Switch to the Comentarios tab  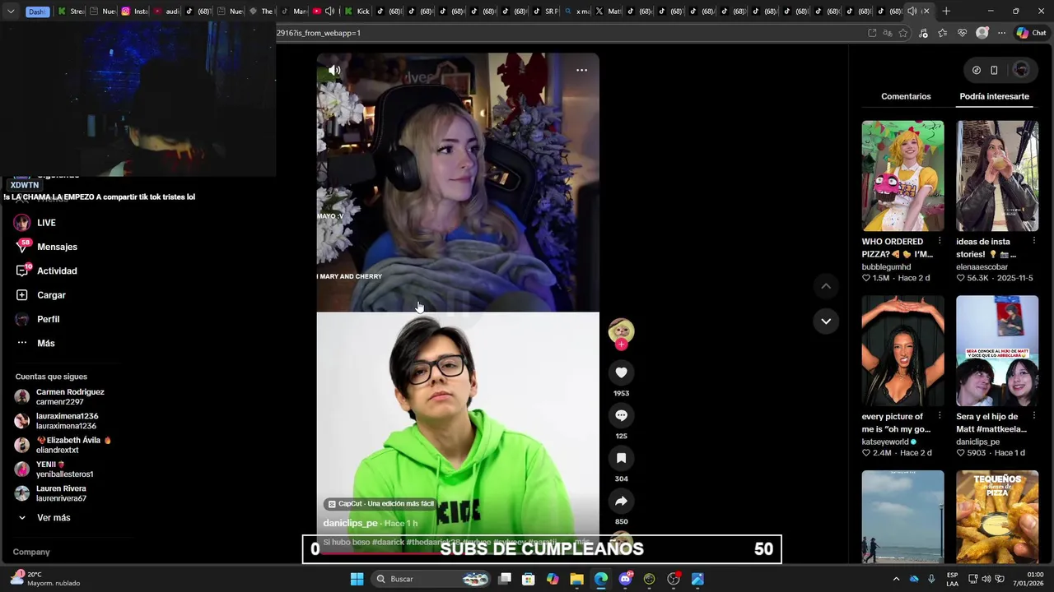point(906,96)
